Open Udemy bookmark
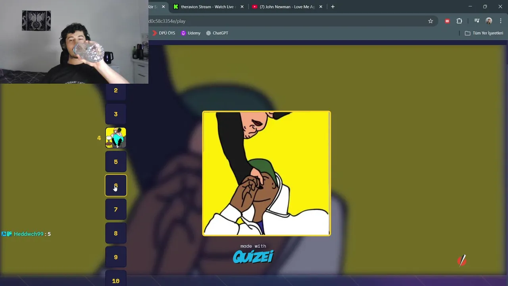Image resolution: width=508 pixels, height=286 pixels. tap(190, 33)
